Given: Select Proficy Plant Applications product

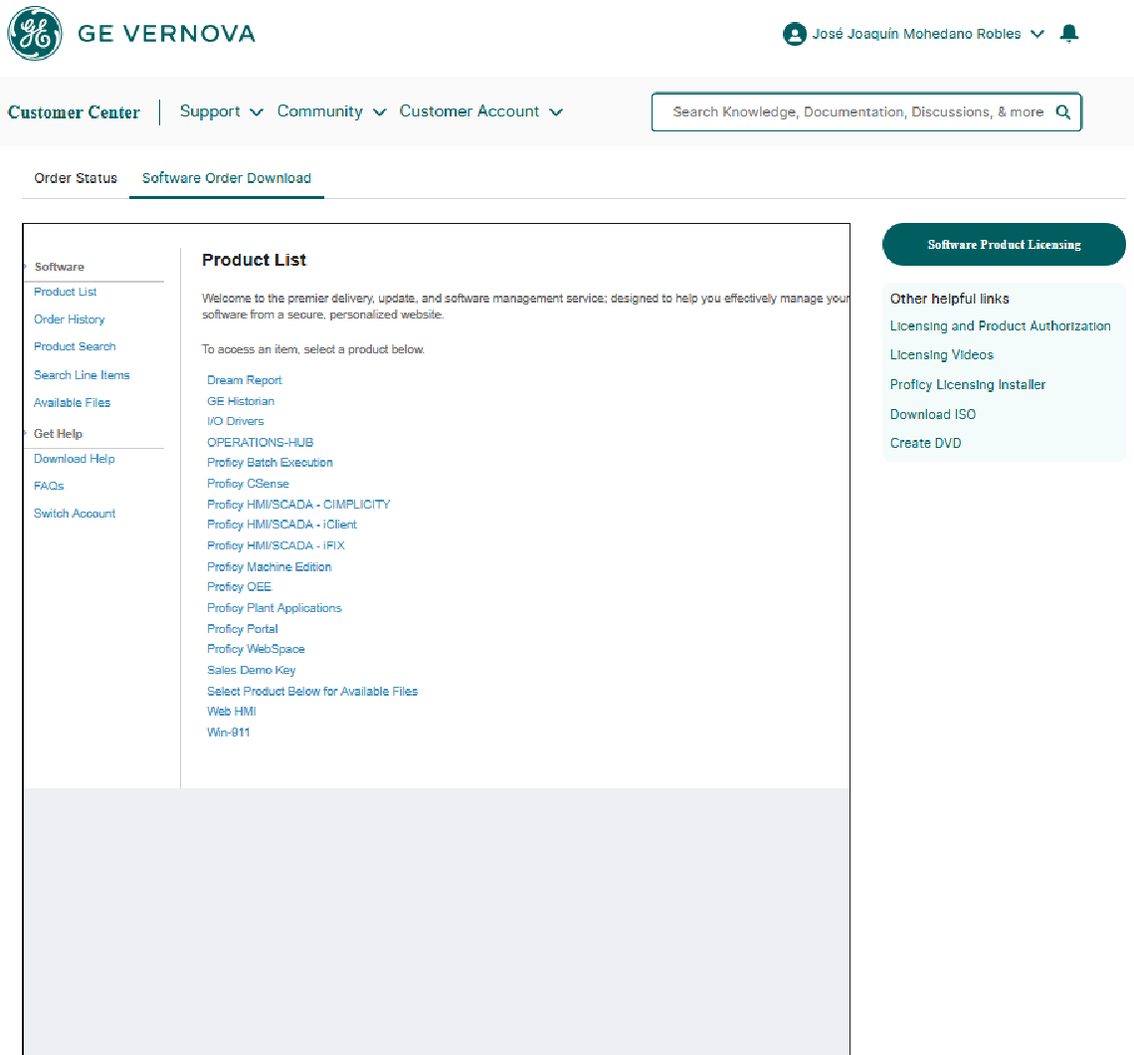Looking at the screenshot, I should pyautogui.click(x=275, y=608).
